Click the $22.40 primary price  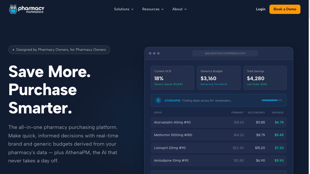coord(238,148)
